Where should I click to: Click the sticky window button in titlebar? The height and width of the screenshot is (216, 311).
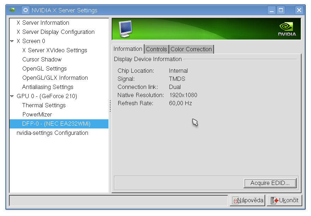click(x=25, y=10)
